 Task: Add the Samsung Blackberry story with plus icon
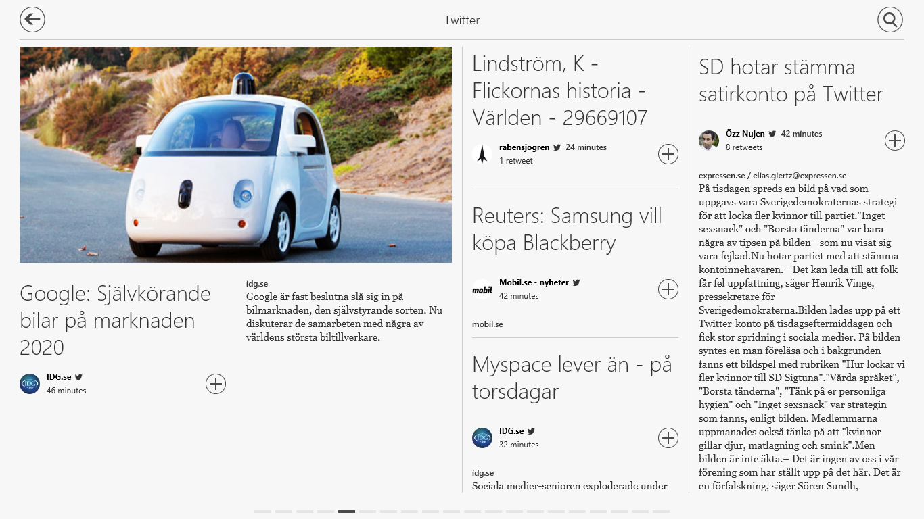point(668,289)
